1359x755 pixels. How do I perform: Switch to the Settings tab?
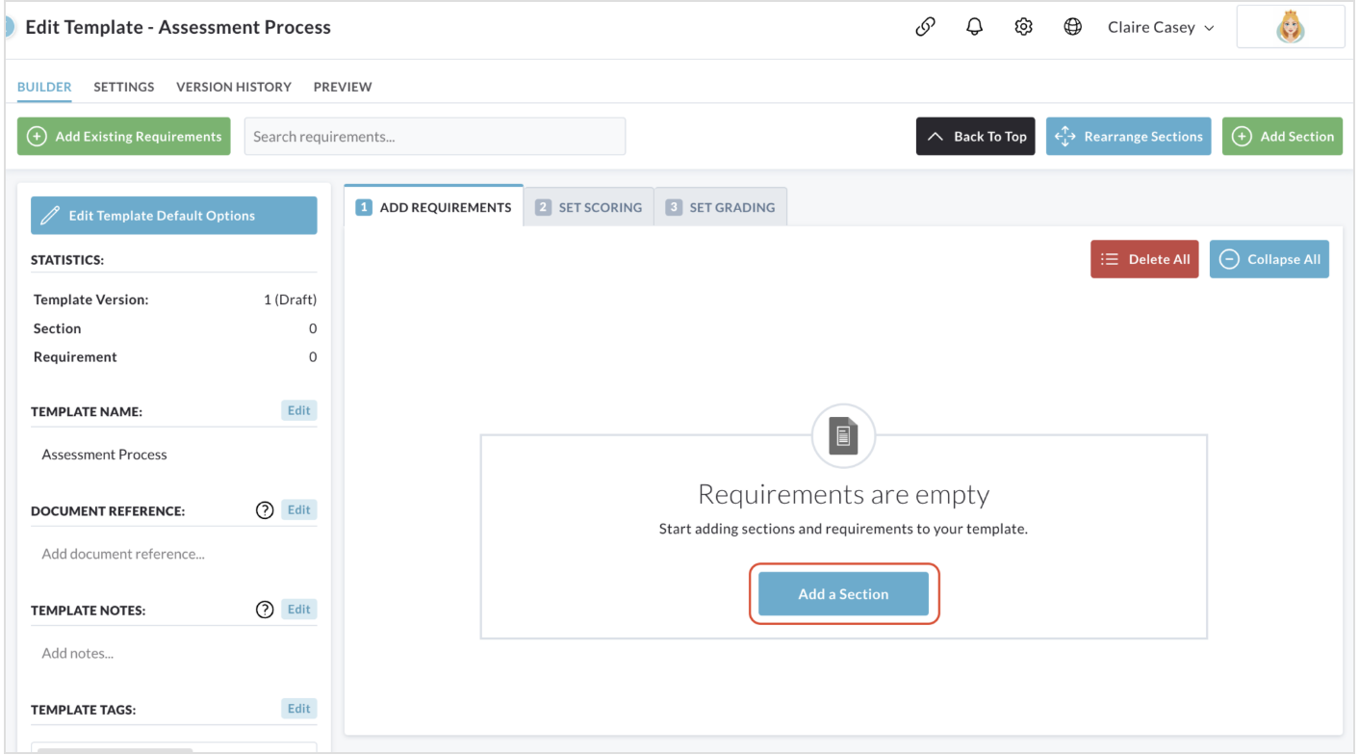[124, 87]
